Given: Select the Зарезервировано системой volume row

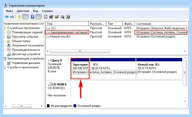Looking at the screenshot, I should [x=116, y=32].
